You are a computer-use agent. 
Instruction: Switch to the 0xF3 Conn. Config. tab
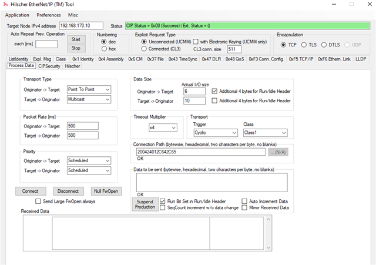[266, 59]
